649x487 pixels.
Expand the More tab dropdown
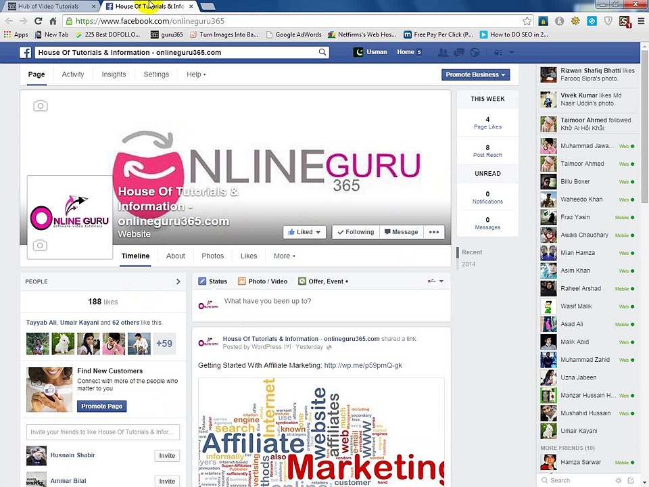(x=285, y=256)
